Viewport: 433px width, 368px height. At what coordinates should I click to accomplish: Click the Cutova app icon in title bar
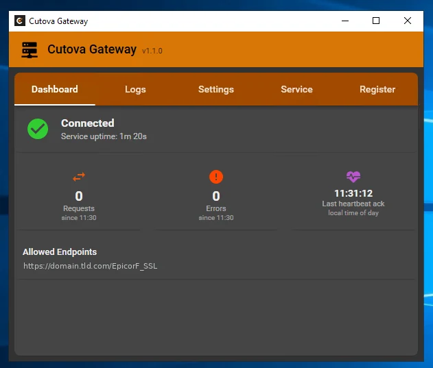20,21
